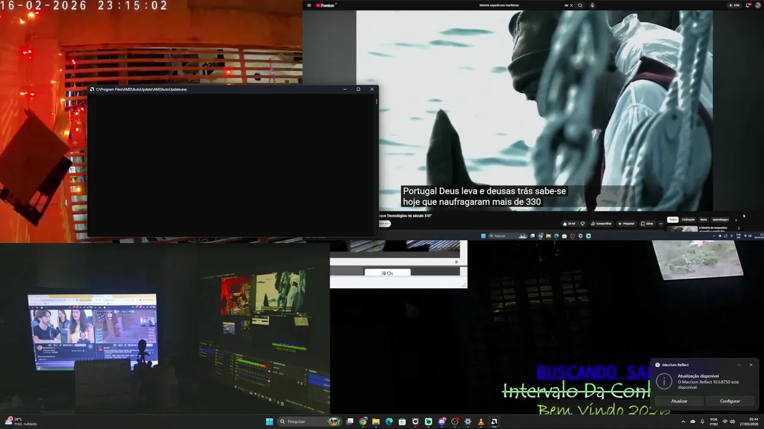Select the 'Atualização disponível' notification title
The height and width of the screenshot is (429, 764).
point(698,376)
